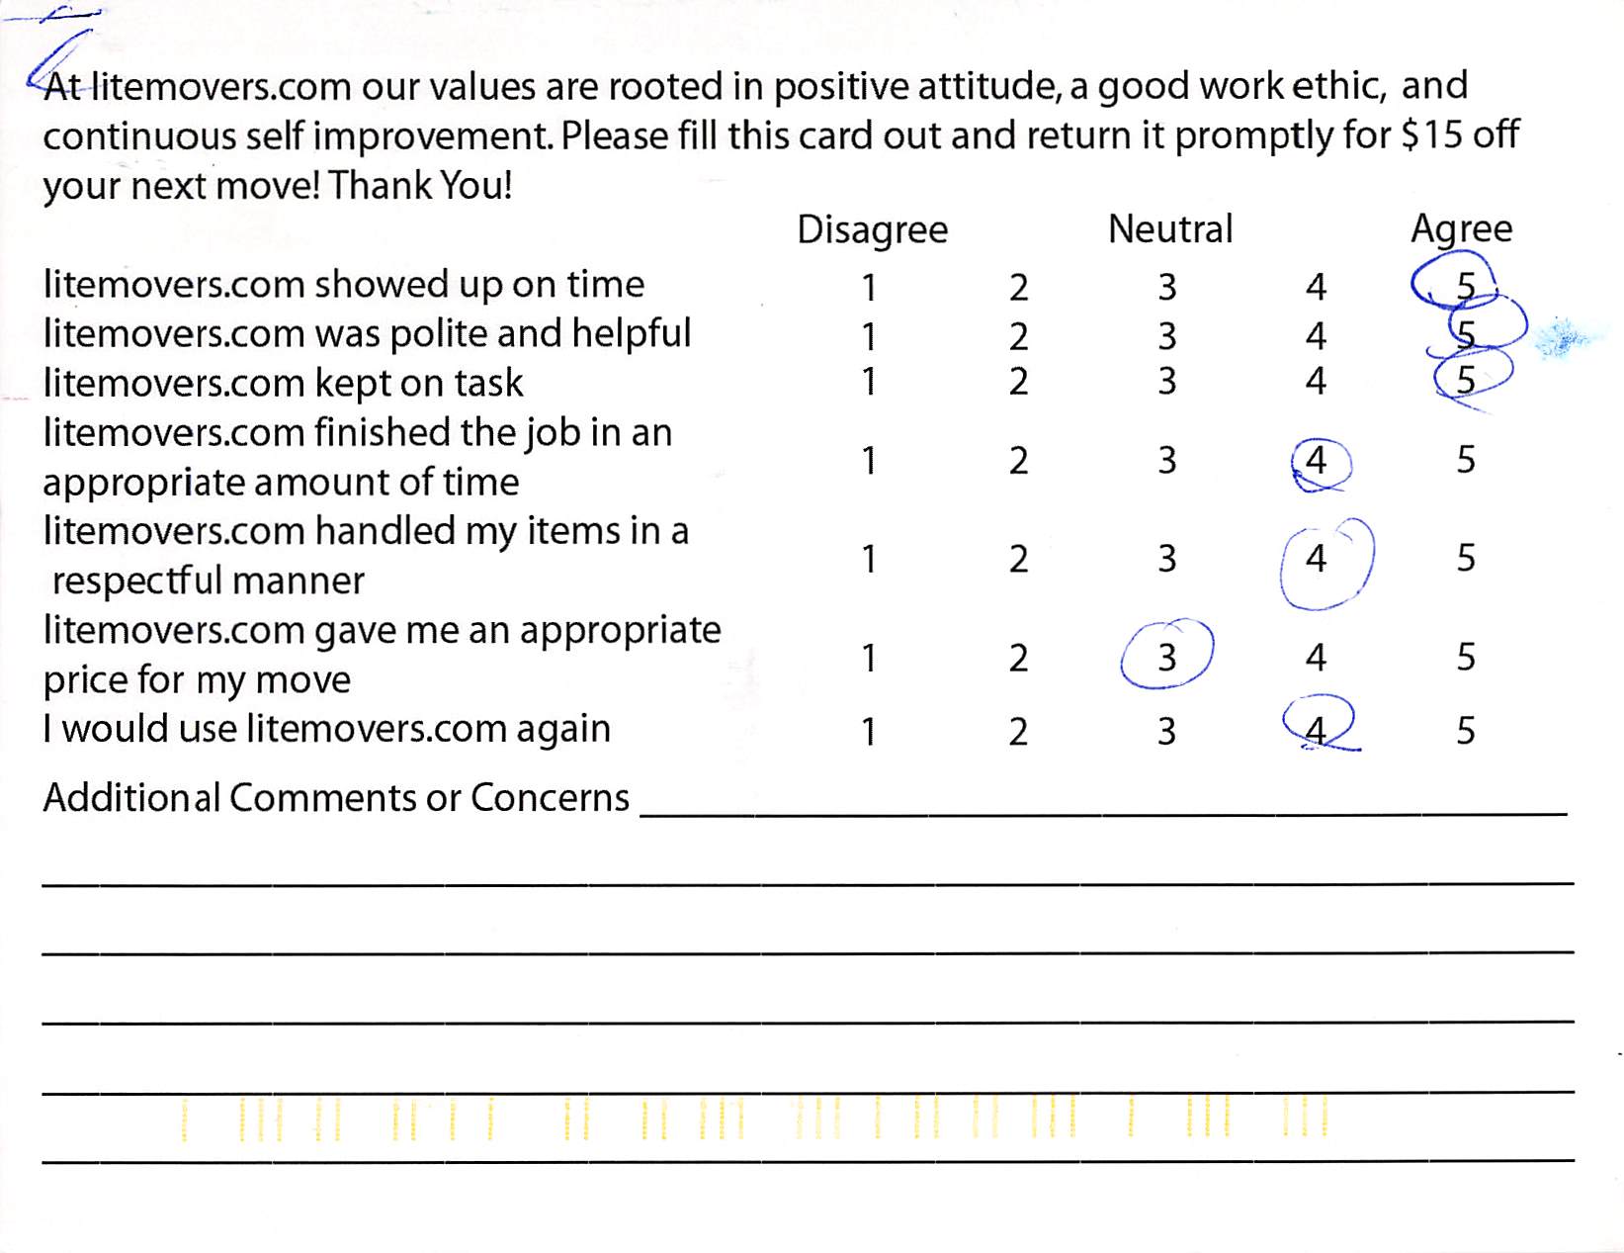Click the Agree column header
This screenshot has height=1253, width=1624.
pyautogui.click(x=1461, y=229)
